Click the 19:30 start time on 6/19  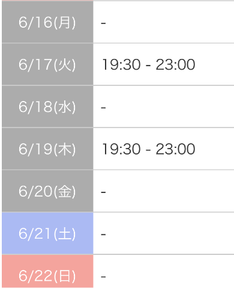(121, 149)
